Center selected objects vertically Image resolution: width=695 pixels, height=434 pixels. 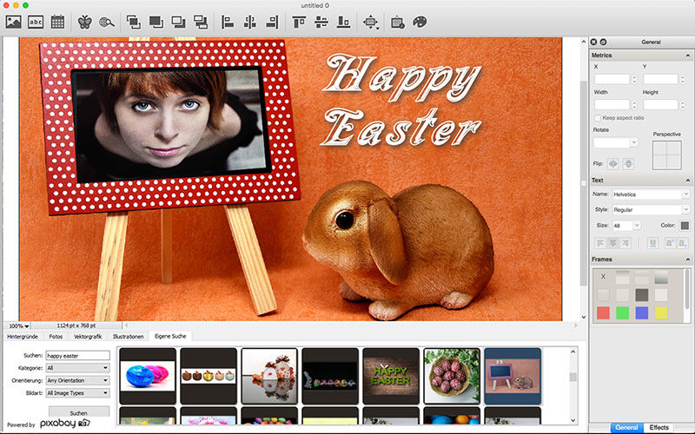click(321, 22)
